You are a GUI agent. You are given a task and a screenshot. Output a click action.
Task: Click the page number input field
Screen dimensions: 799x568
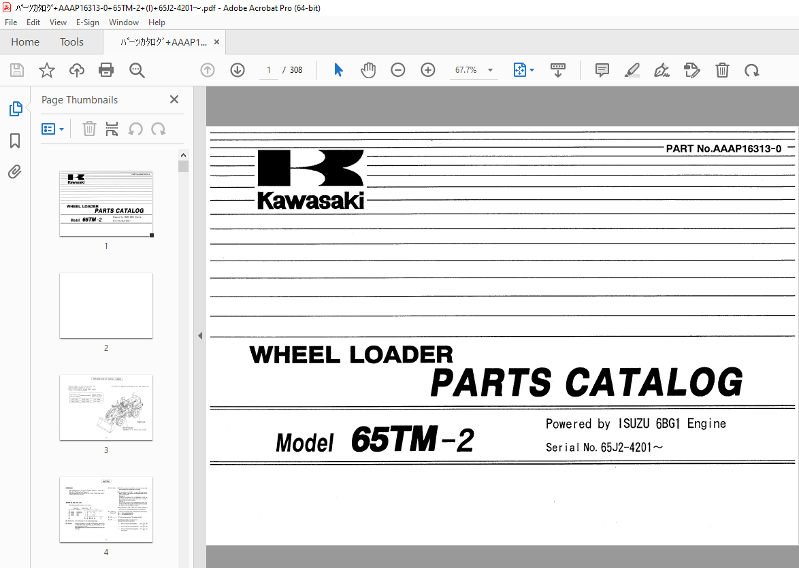pos(269,70)
